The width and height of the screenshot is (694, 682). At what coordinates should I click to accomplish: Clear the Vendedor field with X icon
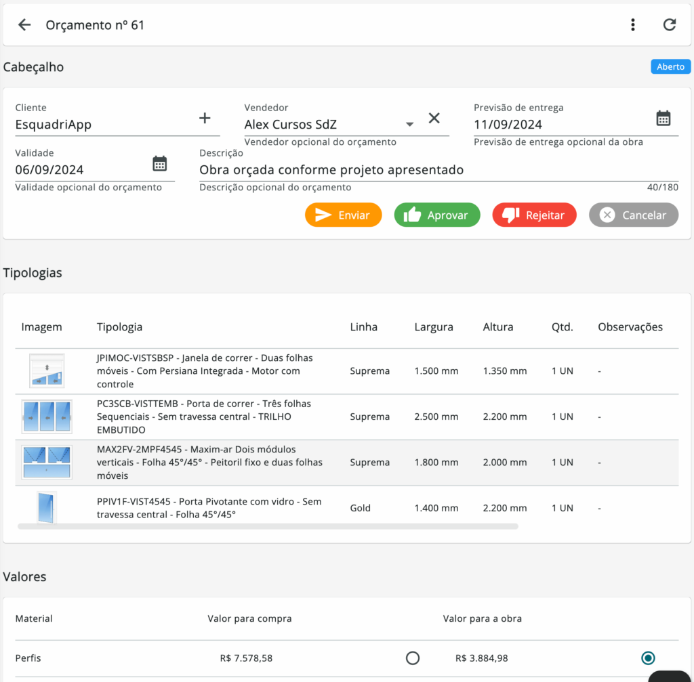[434, 119]
